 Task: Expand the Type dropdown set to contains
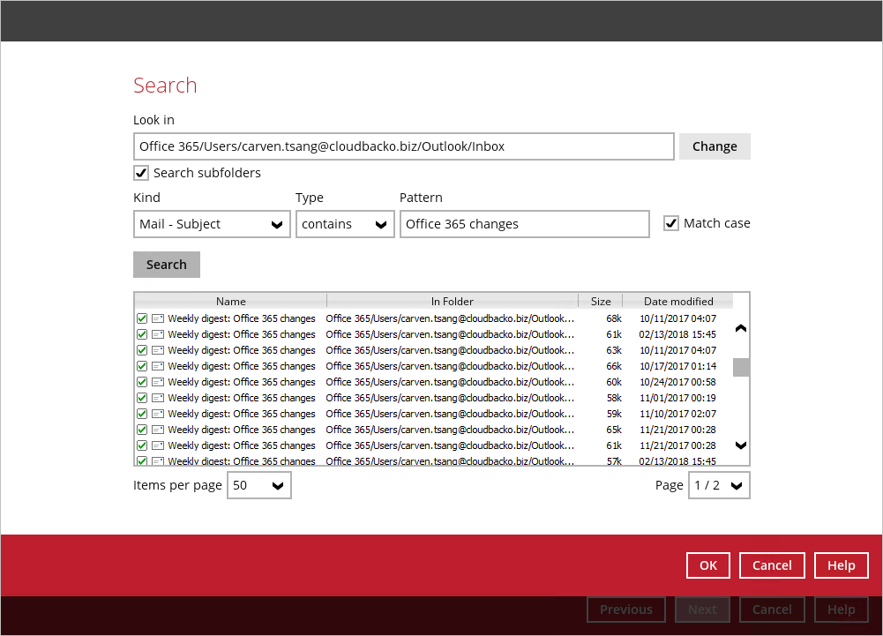pos(345,225)
